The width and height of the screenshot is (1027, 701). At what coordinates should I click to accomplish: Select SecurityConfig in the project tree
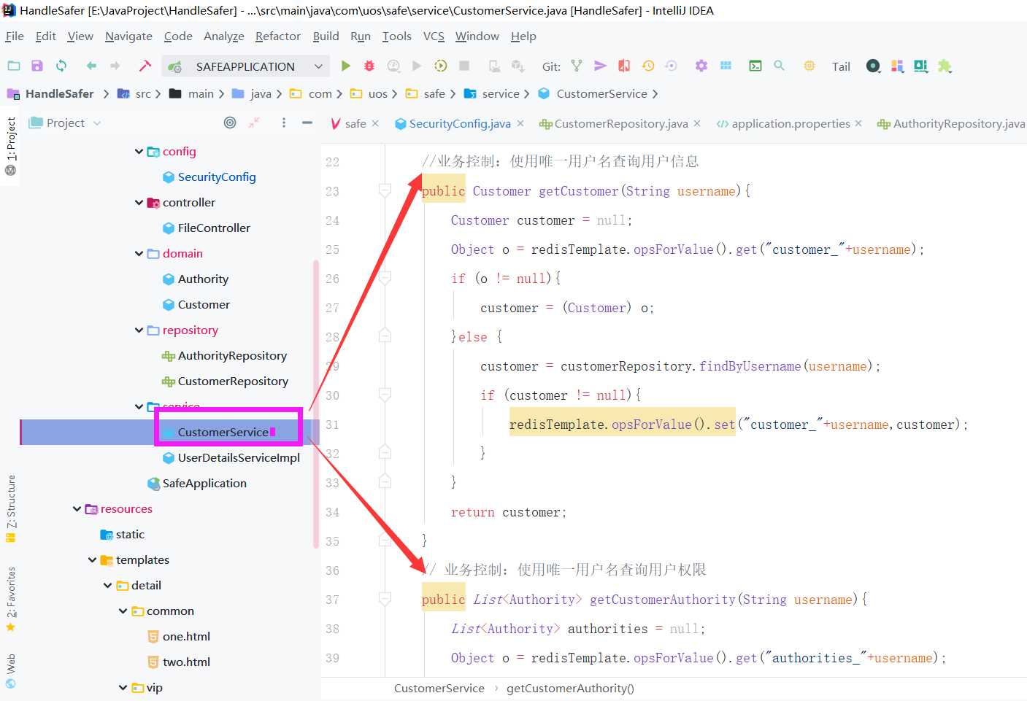click(x=216, y=177)
